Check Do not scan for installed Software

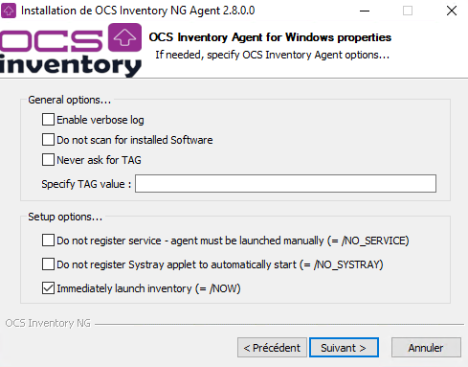point(48,140)
